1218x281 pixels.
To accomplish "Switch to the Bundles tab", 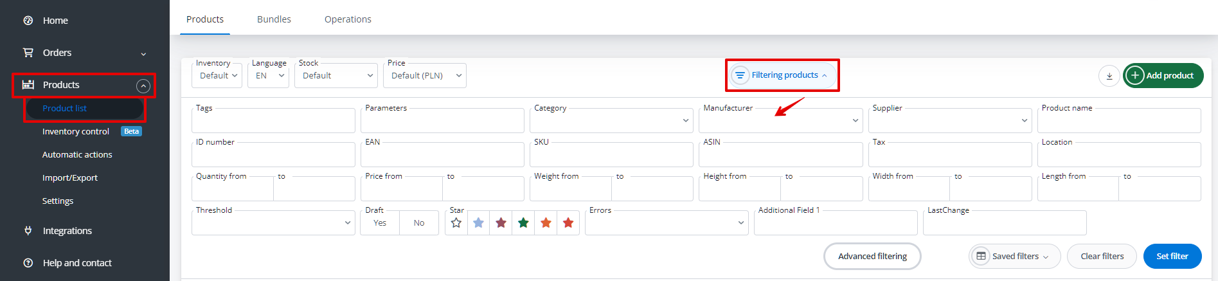I will click(274, 19).
